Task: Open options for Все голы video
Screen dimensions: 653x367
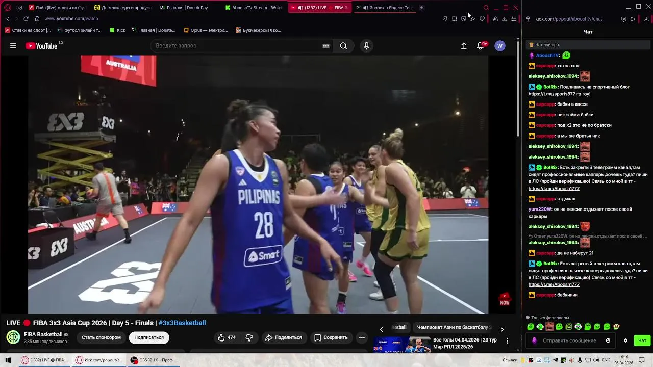Action: point(507,340)
